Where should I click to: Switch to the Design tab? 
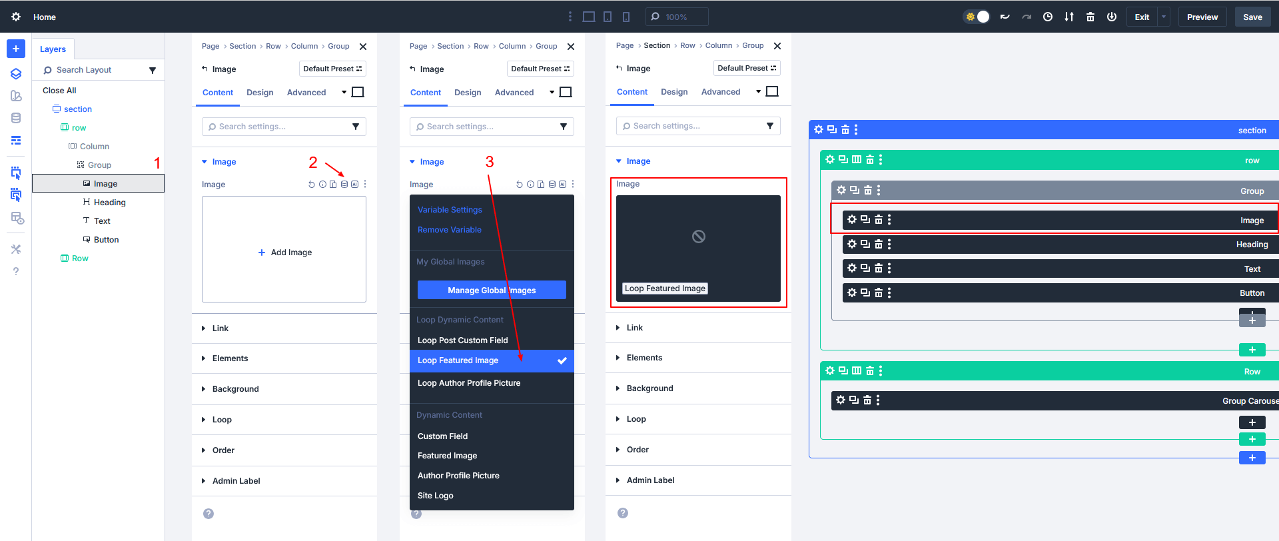[x=260, y=93]
